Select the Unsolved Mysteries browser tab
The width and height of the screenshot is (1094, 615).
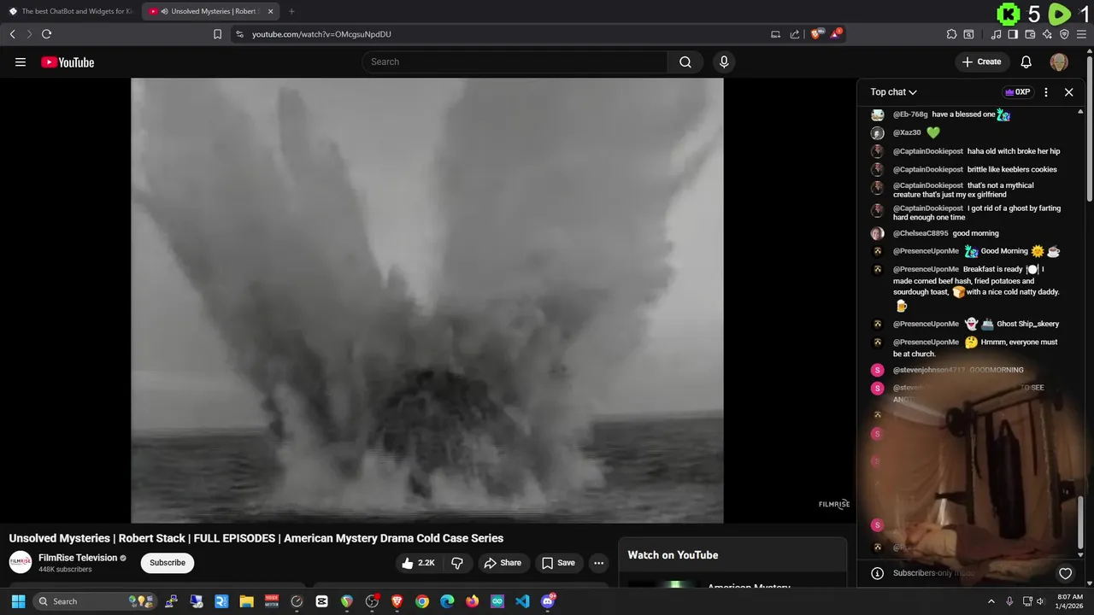[205, 11]
